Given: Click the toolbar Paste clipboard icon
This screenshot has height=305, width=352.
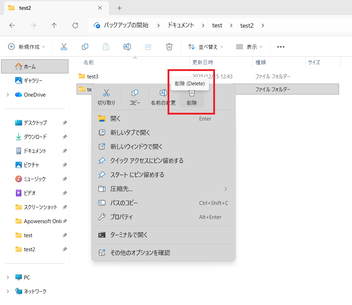Looking at the screenshot, I should (x=106, y=47).
